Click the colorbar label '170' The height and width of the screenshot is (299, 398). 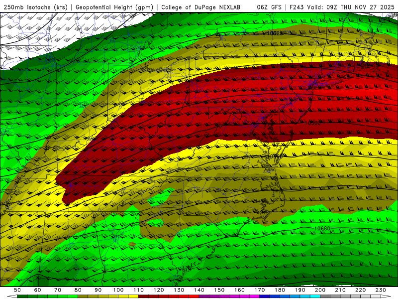click(x=260, y=290)
